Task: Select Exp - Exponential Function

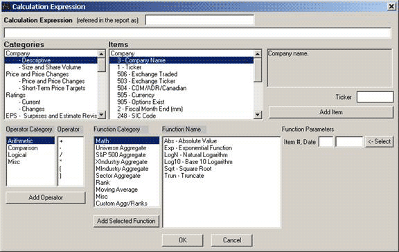Action: 222,148
